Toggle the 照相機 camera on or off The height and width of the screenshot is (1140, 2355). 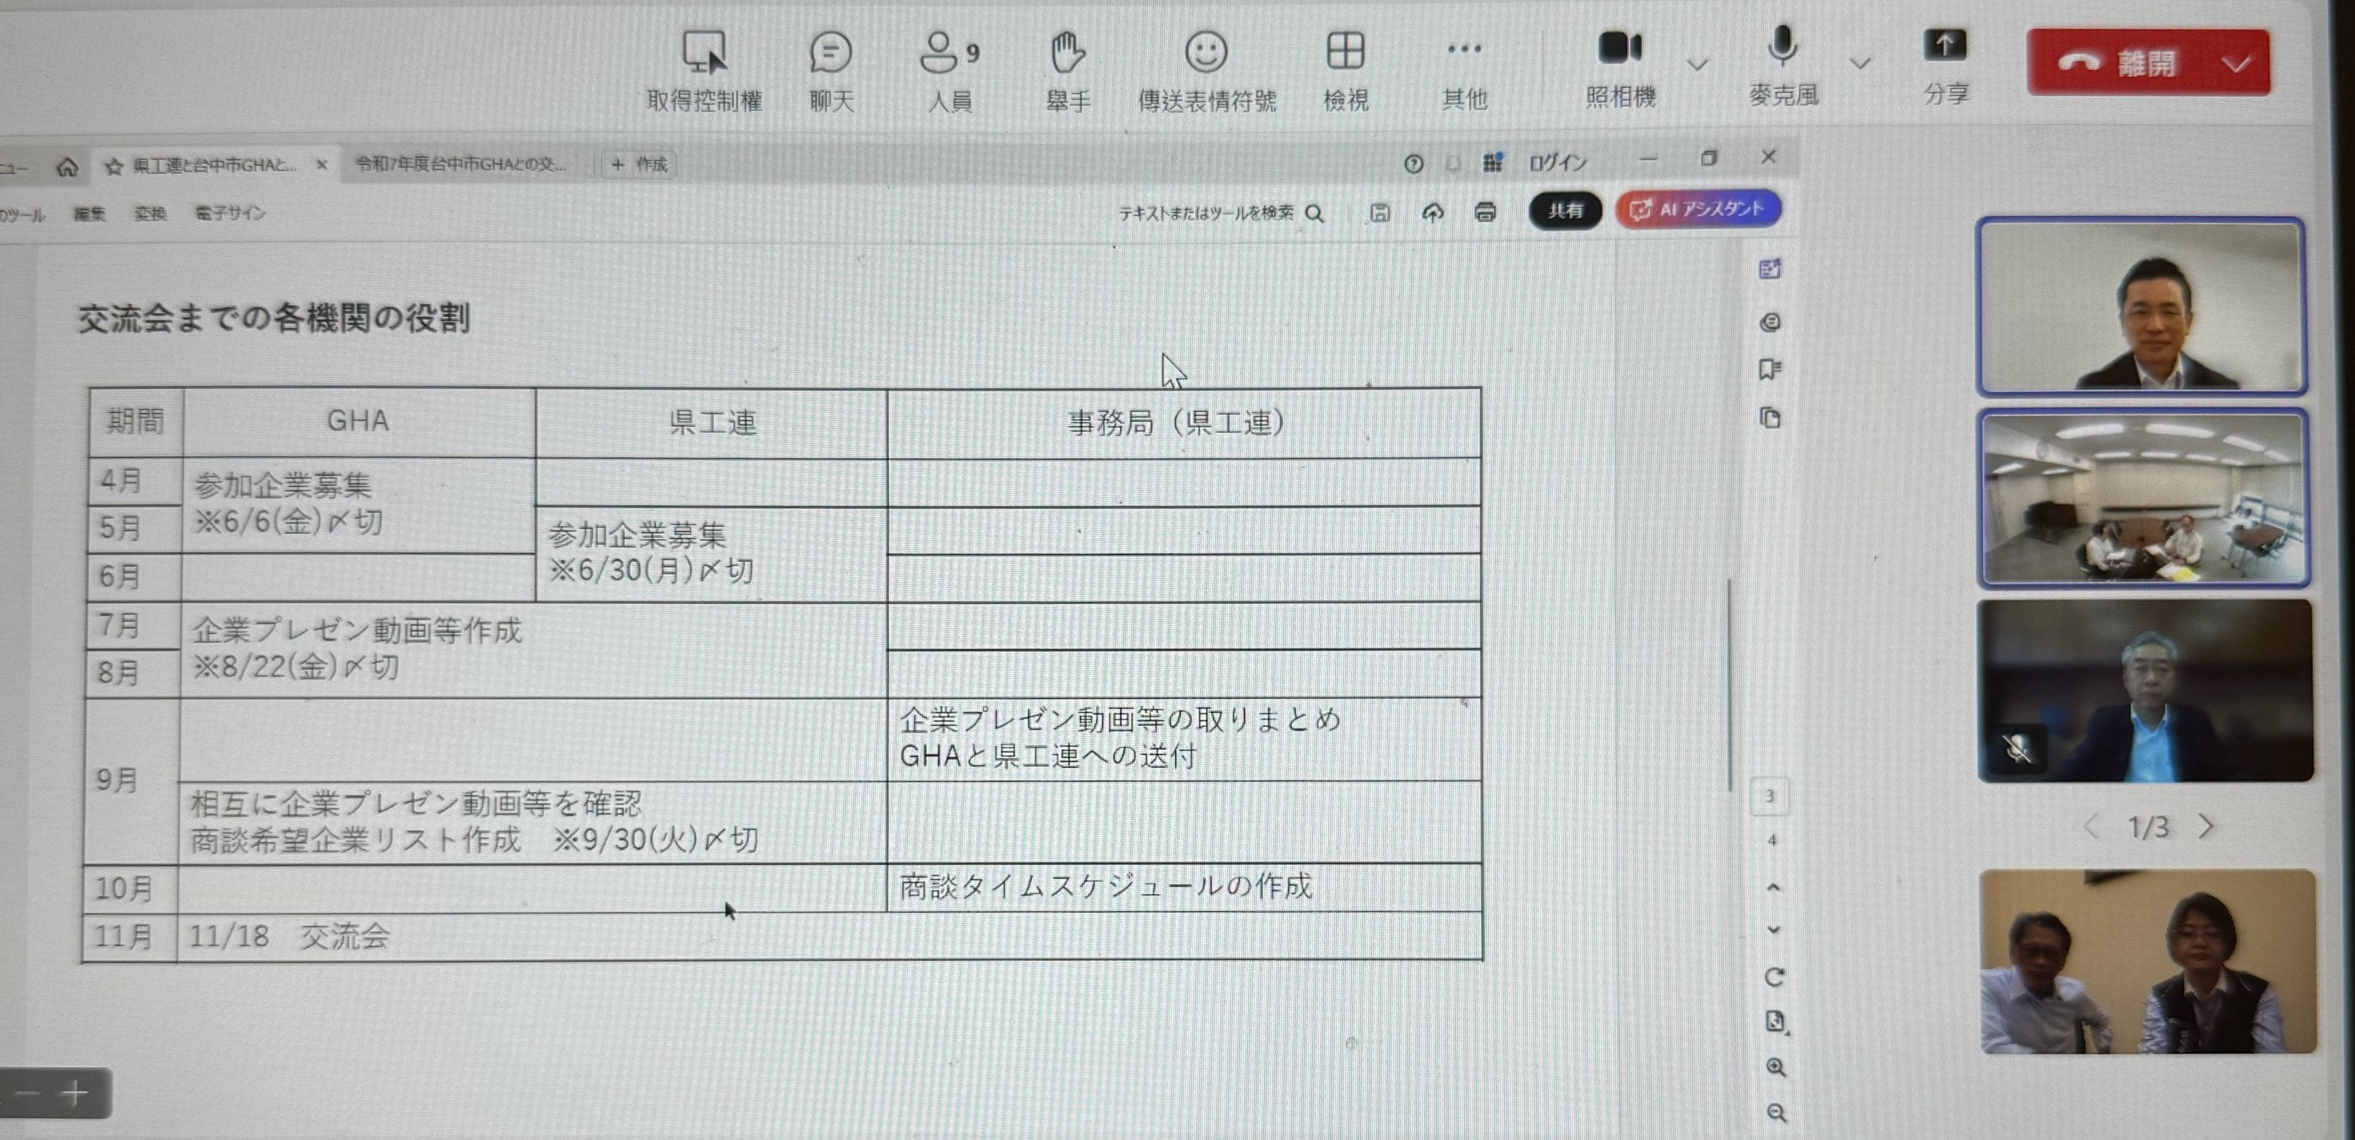click(1619, 49)
